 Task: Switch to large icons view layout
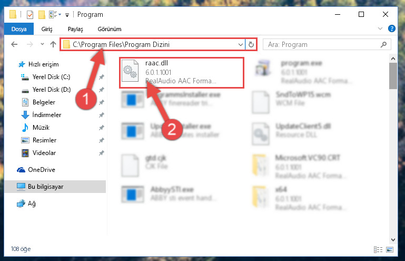point(390,249)
